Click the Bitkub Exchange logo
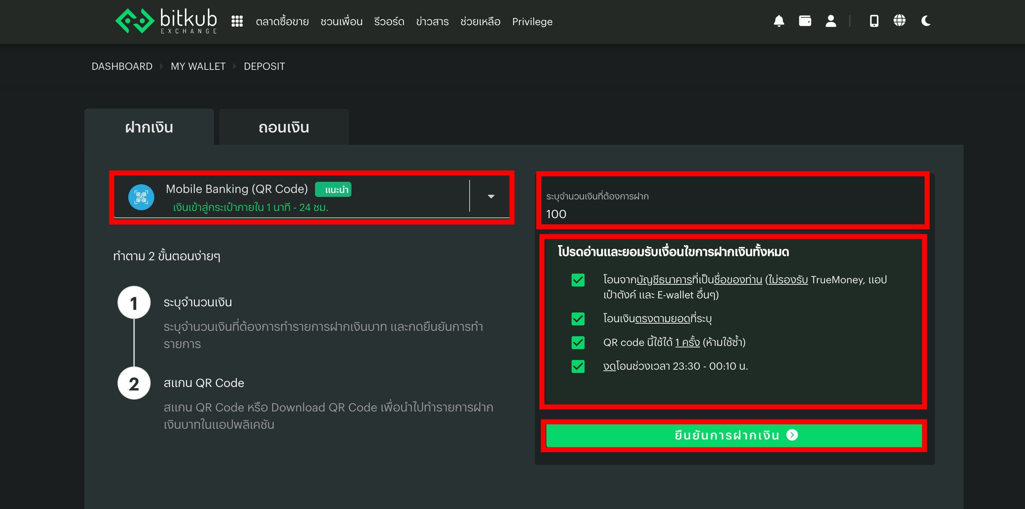Viewport: 1025px width, 509px height. coord(166,21)
